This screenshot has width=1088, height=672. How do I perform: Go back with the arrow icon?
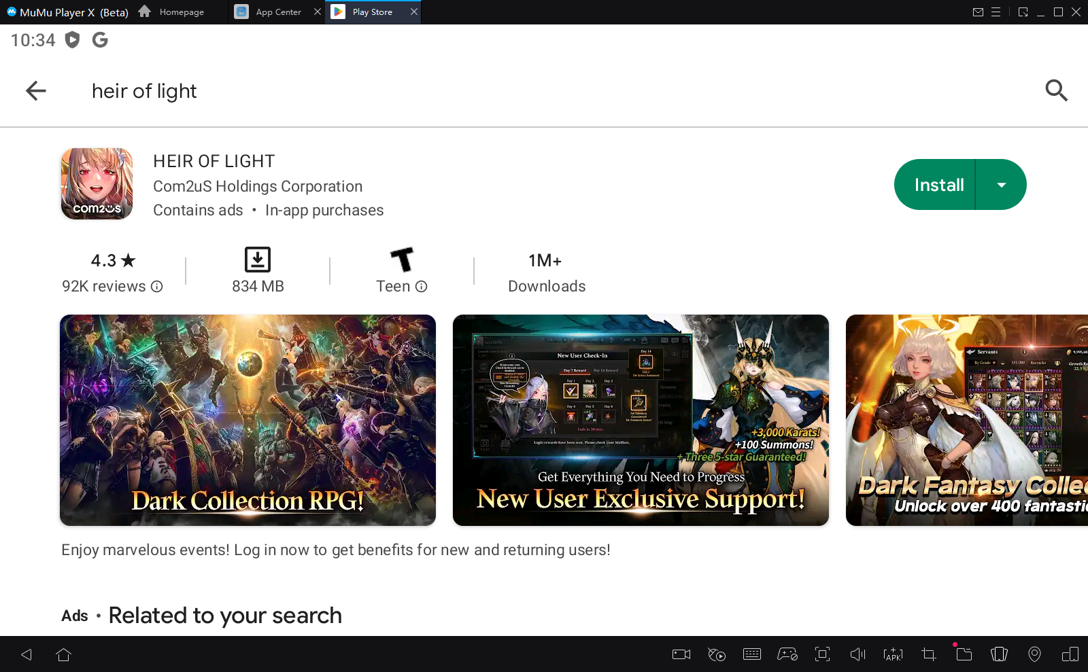(36, 90)
